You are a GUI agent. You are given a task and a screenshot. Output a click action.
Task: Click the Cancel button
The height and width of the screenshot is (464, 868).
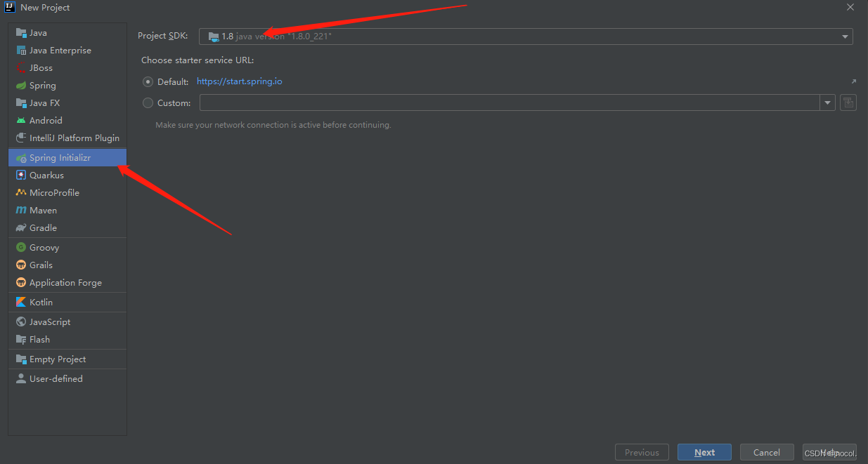pyautogui.click(x=767, y=453)
